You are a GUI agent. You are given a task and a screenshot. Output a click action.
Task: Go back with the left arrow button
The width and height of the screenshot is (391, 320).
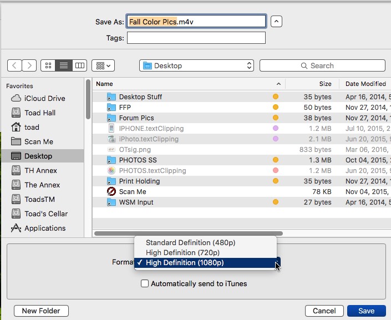(x=14, y=65)
